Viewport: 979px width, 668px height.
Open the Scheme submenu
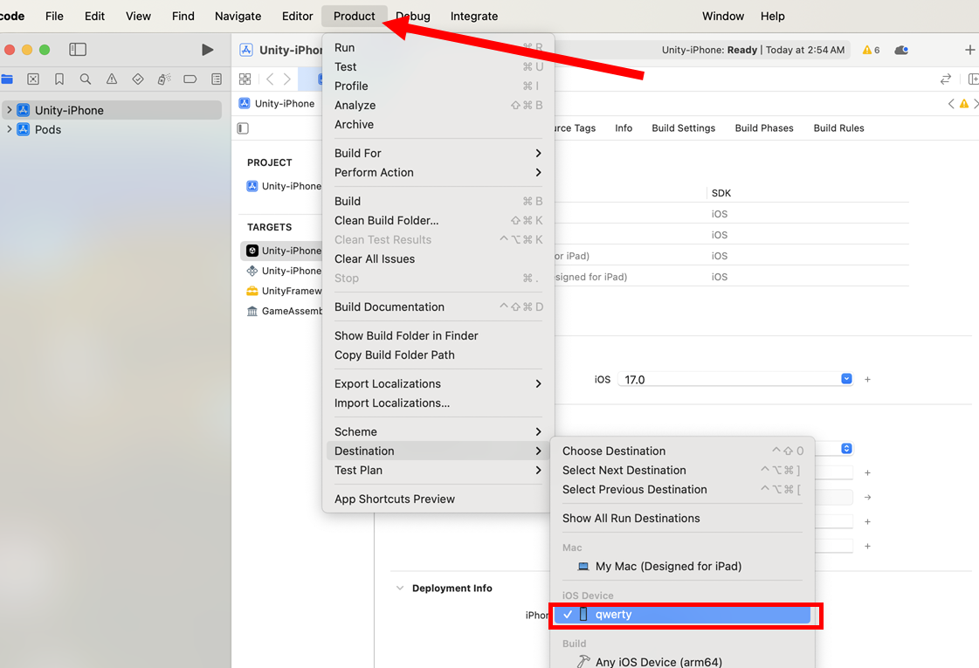(x=437, y=432)
